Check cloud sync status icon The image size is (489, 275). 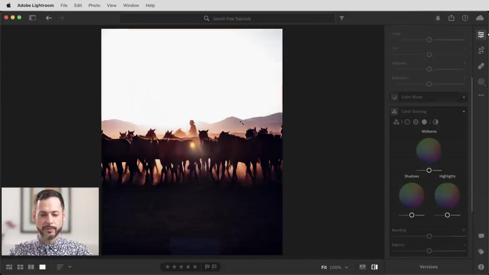click(480, 18)
